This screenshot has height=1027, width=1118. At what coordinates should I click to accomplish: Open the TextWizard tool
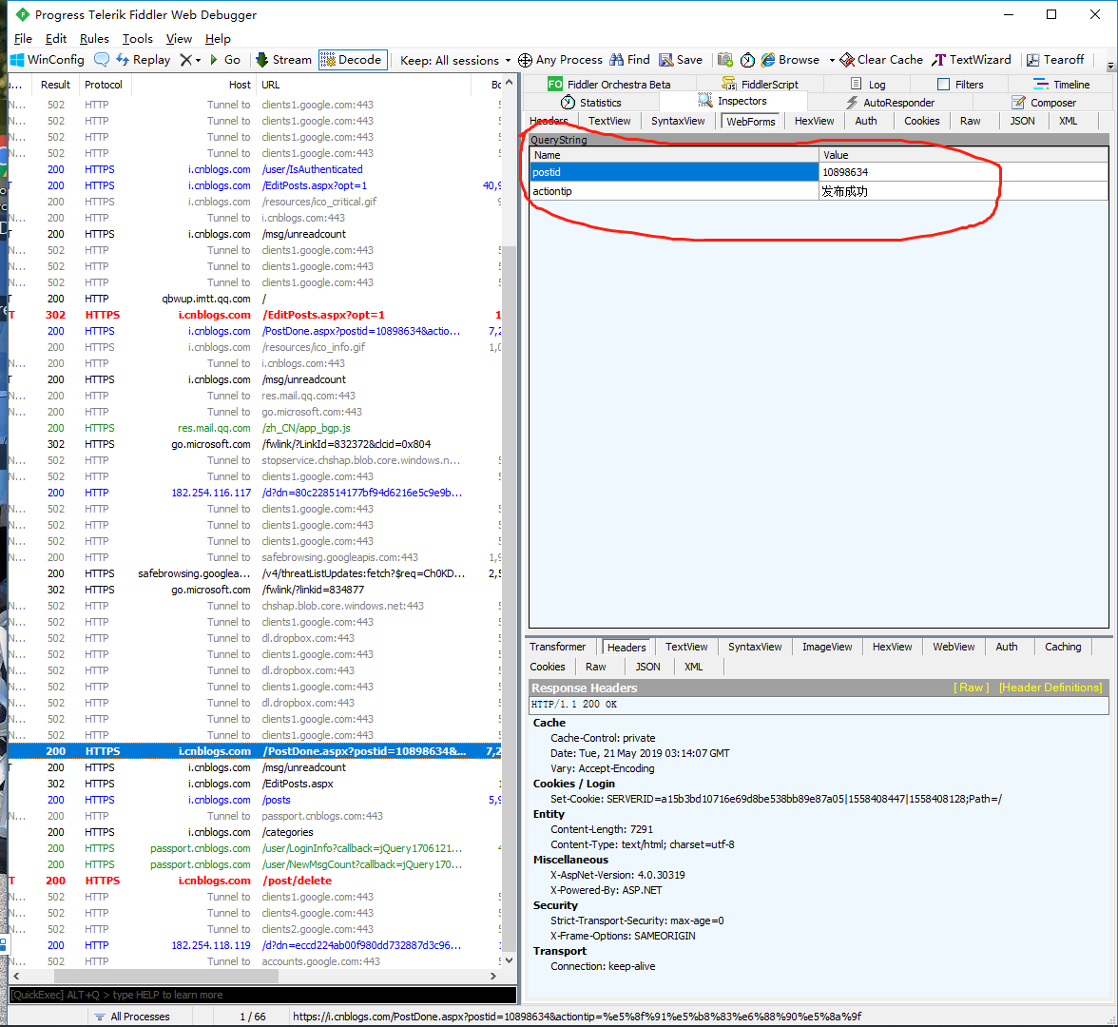[972, 60]
